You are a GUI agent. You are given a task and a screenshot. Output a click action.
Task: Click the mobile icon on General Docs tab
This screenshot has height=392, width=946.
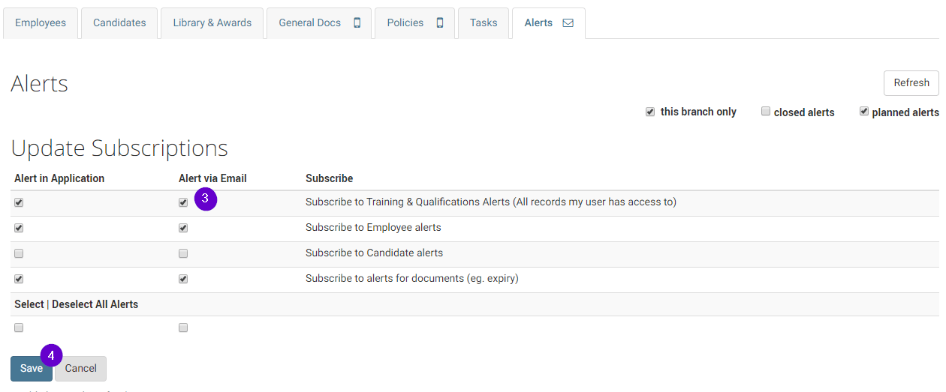357,22
